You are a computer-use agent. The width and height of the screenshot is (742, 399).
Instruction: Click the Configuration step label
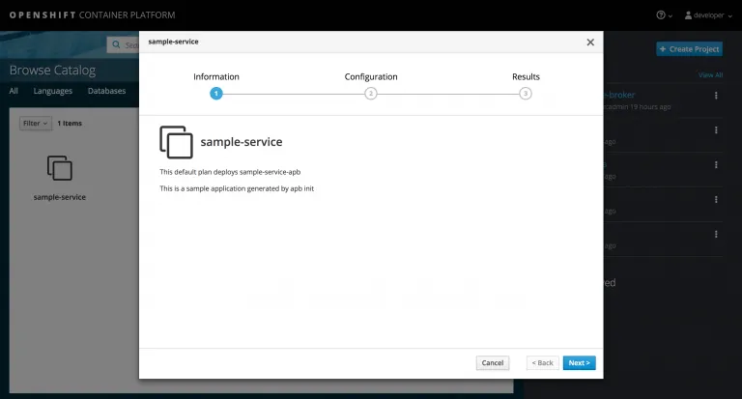click(x=371, y=76)
